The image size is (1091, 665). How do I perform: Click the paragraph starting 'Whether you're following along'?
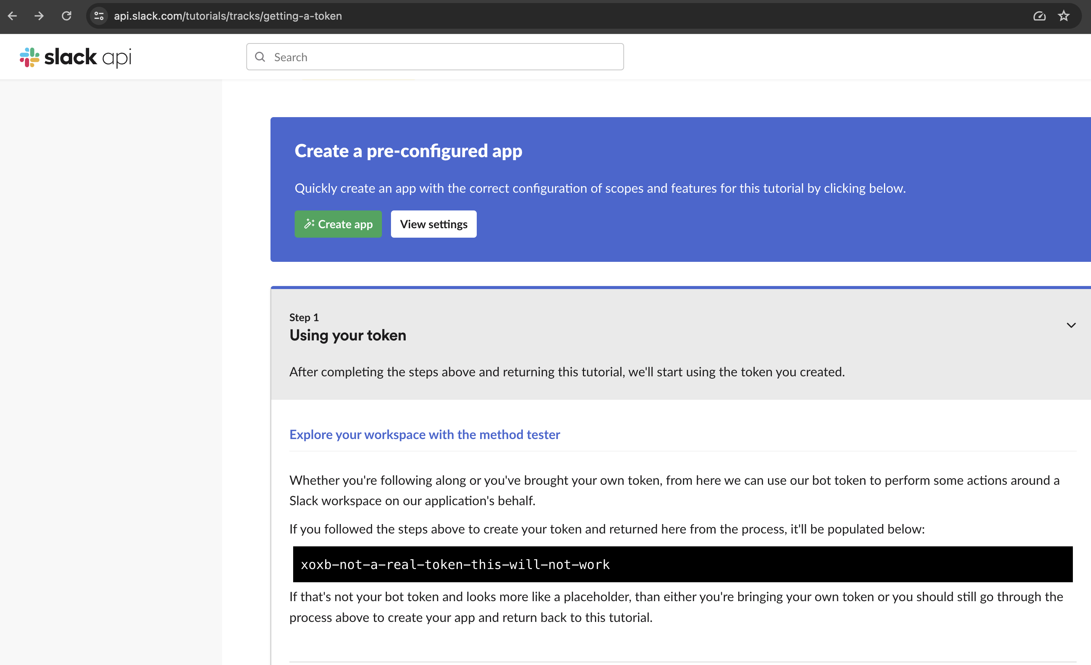674,490
